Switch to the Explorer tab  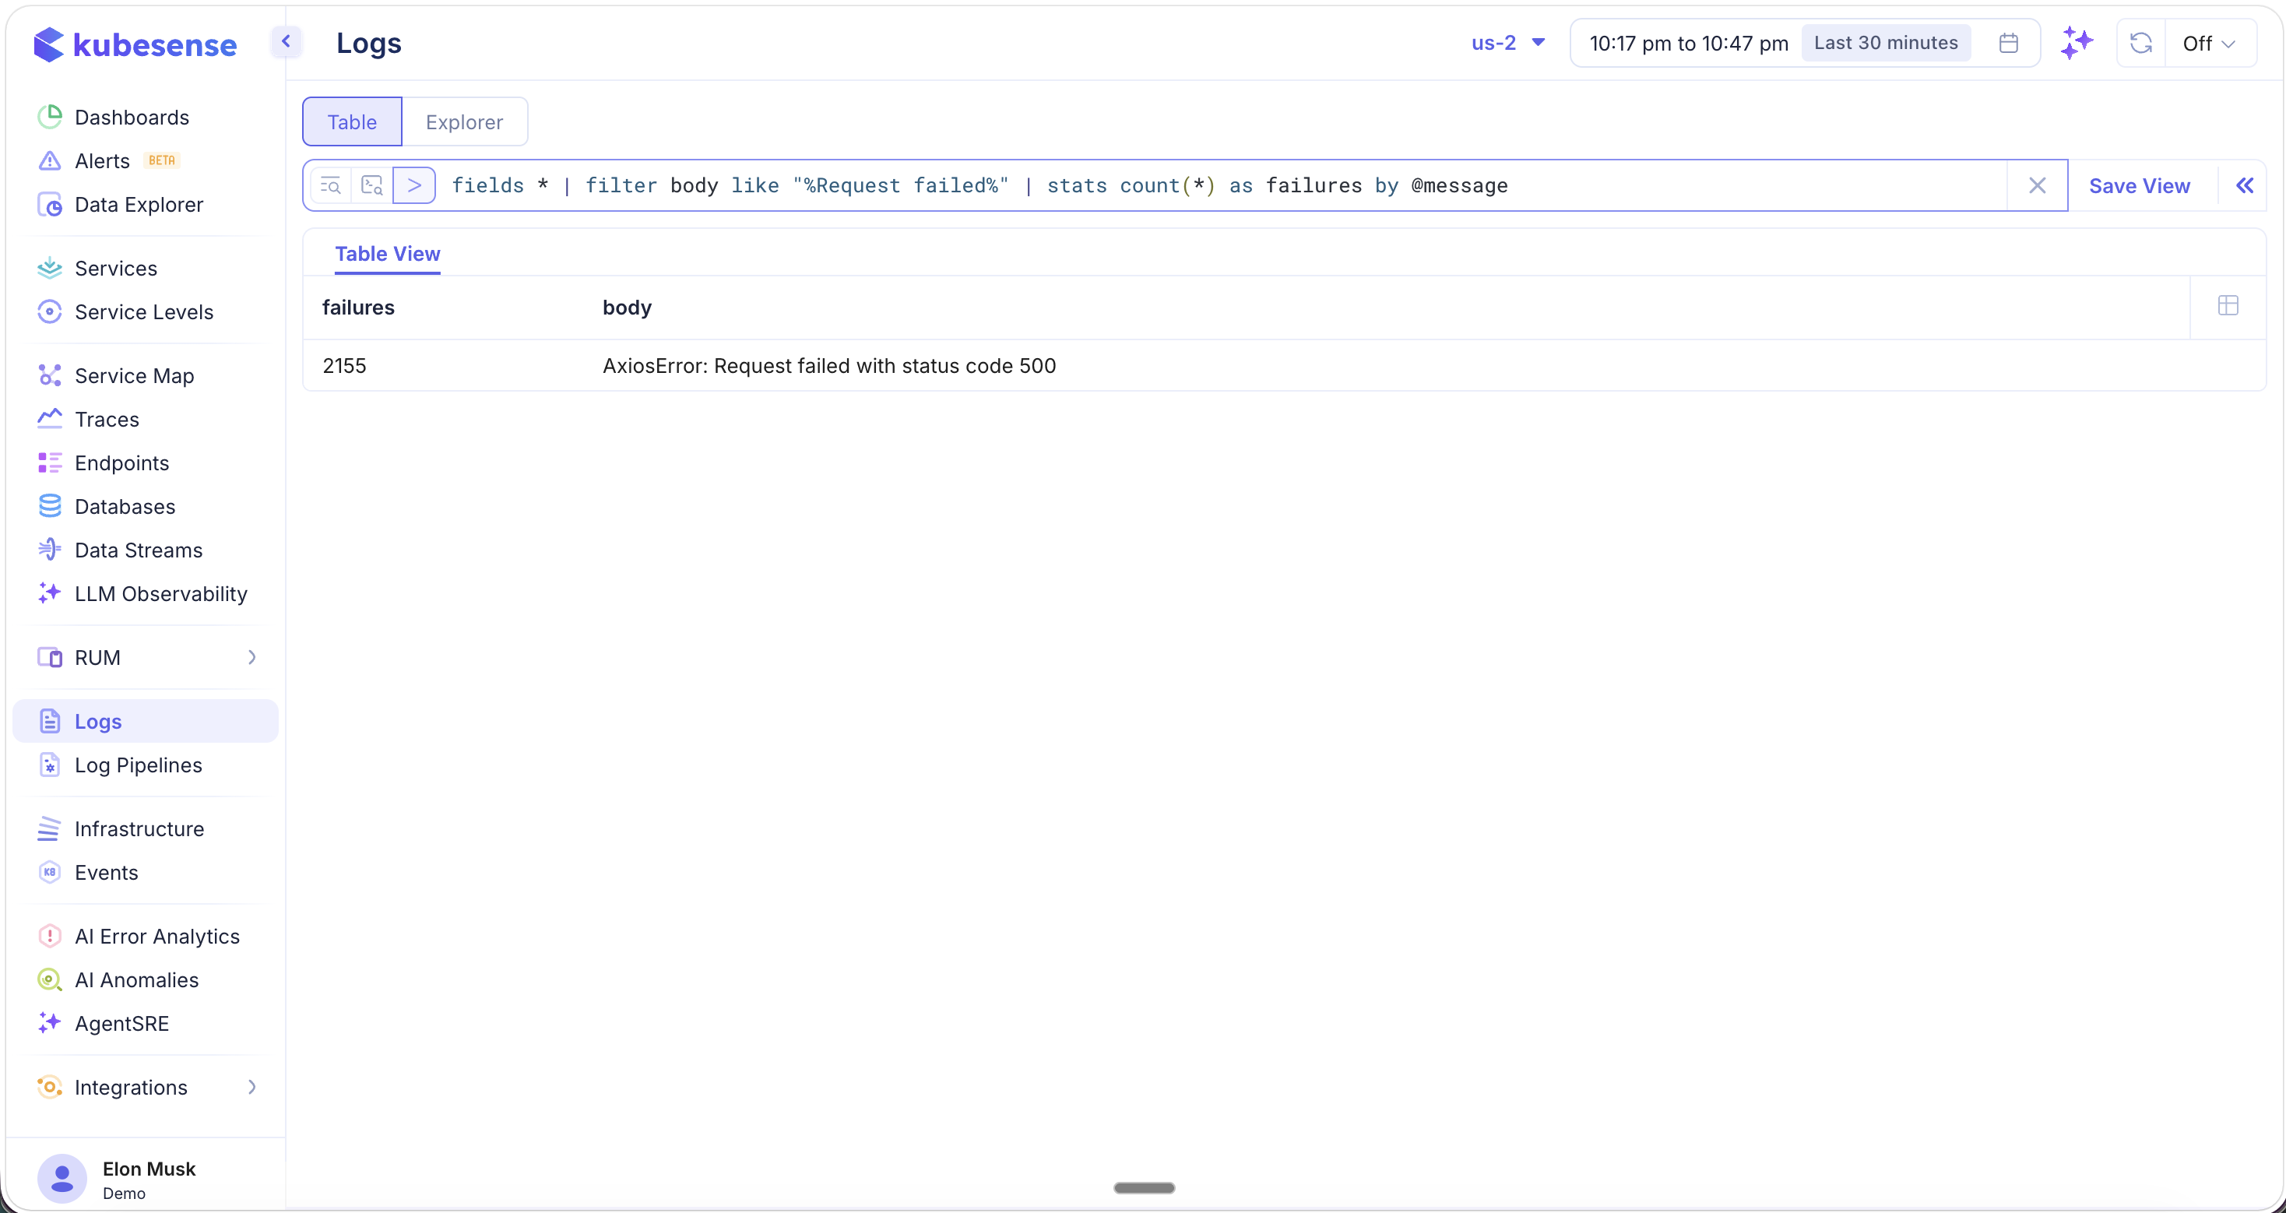tap(464, 121)
